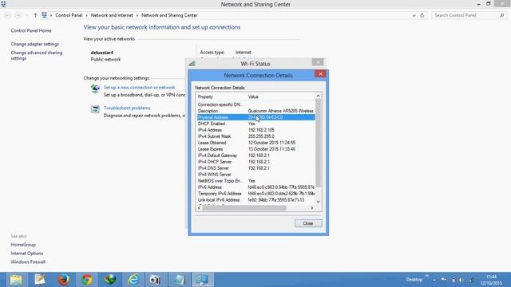This screenshot has height=287, width=511.
Task: Open HomeGroup link under See also
Action: [x=23, y=245]
